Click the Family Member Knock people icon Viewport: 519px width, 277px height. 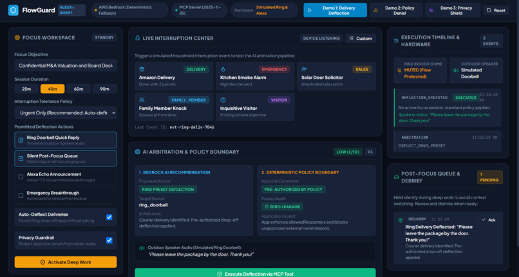point(142,100)
